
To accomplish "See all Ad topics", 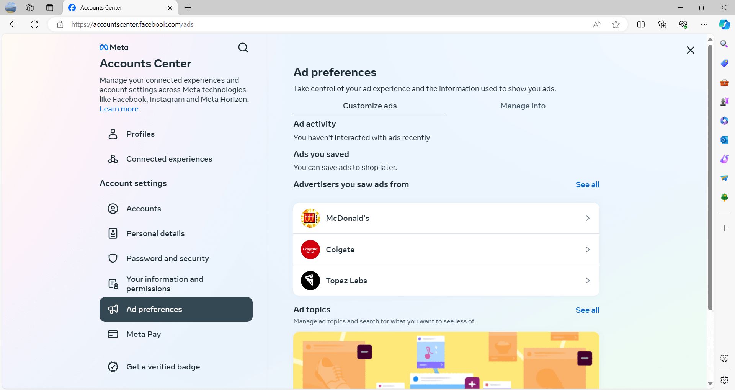I will (x=587, y=310).
